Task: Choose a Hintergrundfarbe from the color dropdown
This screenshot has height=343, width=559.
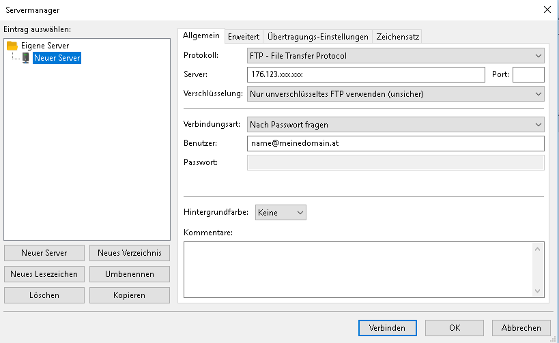Action: coord(281,213)
